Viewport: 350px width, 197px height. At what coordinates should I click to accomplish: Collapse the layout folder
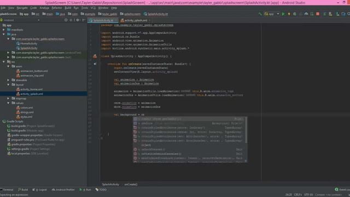(x=9, y=85)
